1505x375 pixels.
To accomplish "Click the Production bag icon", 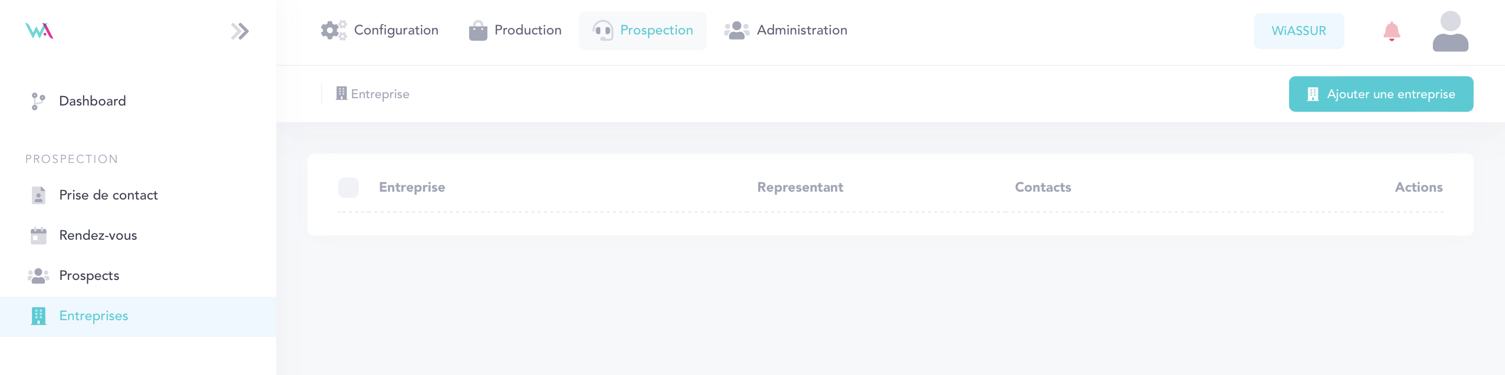I will [x=478, y=30].
